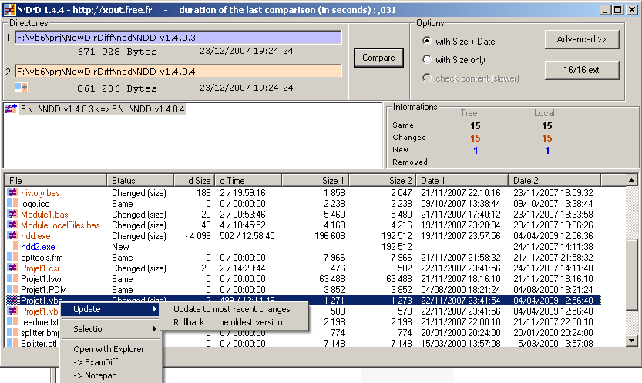Click the file icon next to opttools.frm
642x383 pixels.
(12, 257)
